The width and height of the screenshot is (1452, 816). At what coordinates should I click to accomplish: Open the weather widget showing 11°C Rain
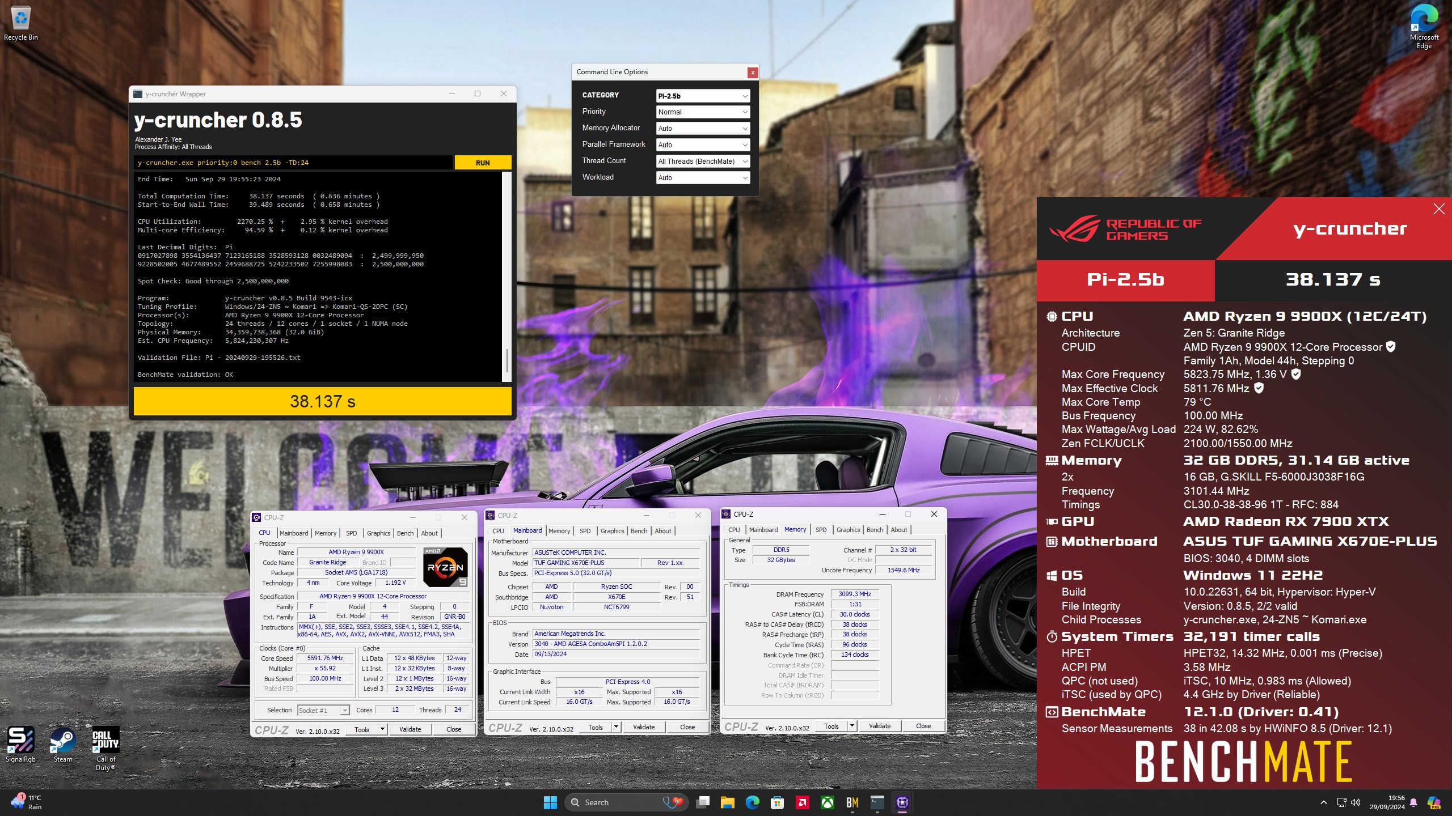pyautogui.click(x=26, y=802)
